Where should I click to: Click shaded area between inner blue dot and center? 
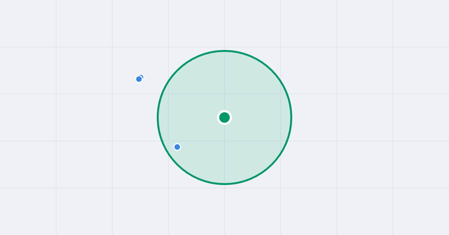pos(200,132)
